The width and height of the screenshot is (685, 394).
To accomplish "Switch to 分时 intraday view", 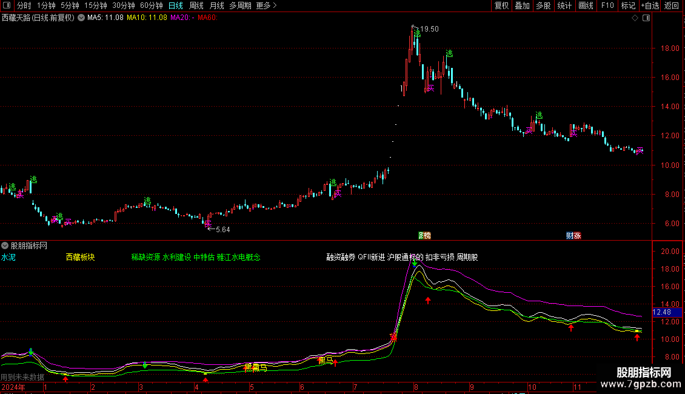I will click(x=24, y=5).
